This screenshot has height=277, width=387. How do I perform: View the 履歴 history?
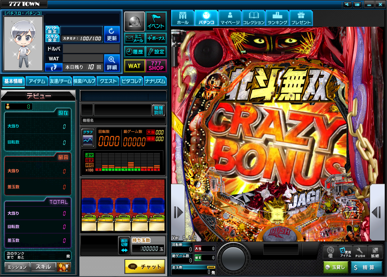[134, 52]
